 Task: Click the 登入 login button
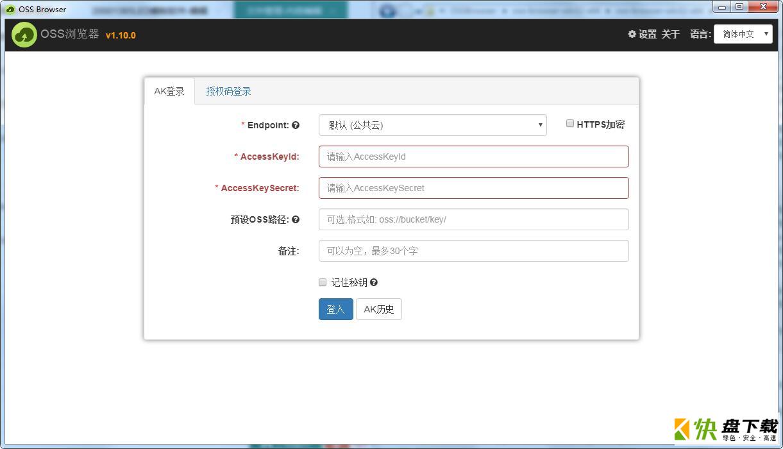pos(335,309)
